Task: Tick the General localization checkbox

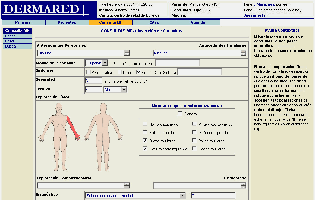Action: tap(180, 114)
